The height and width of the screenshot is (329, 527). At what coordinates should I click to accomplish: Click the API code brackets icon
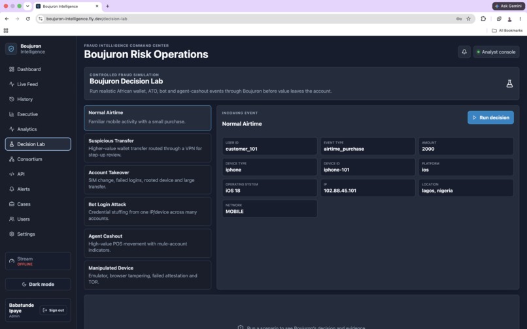pos(12,174)
